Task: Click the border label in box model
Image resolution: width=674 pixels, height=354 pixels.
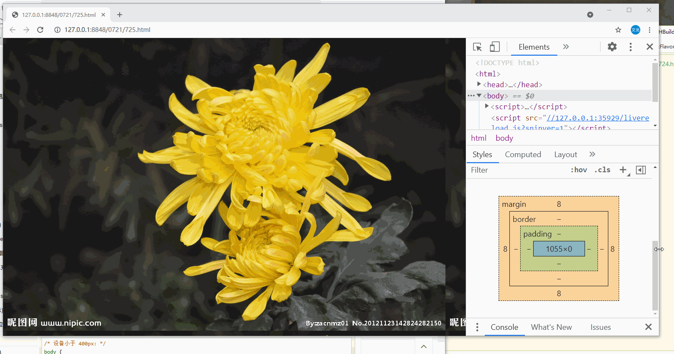Action: 524,219
